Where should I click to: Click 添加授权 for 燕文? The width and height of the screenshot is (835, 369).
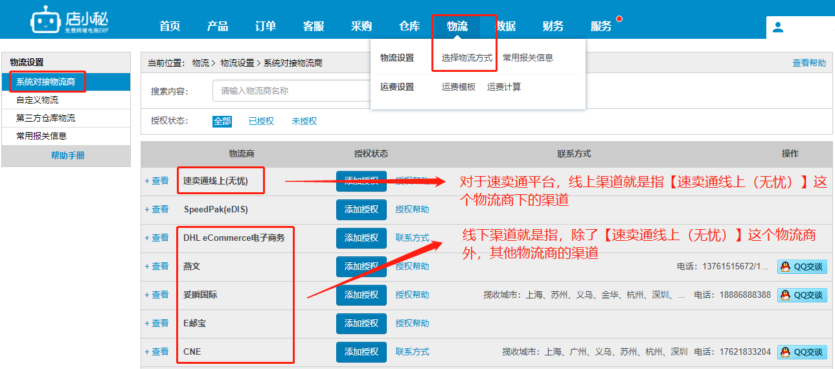pyautogui.click(x=361, y=267)
